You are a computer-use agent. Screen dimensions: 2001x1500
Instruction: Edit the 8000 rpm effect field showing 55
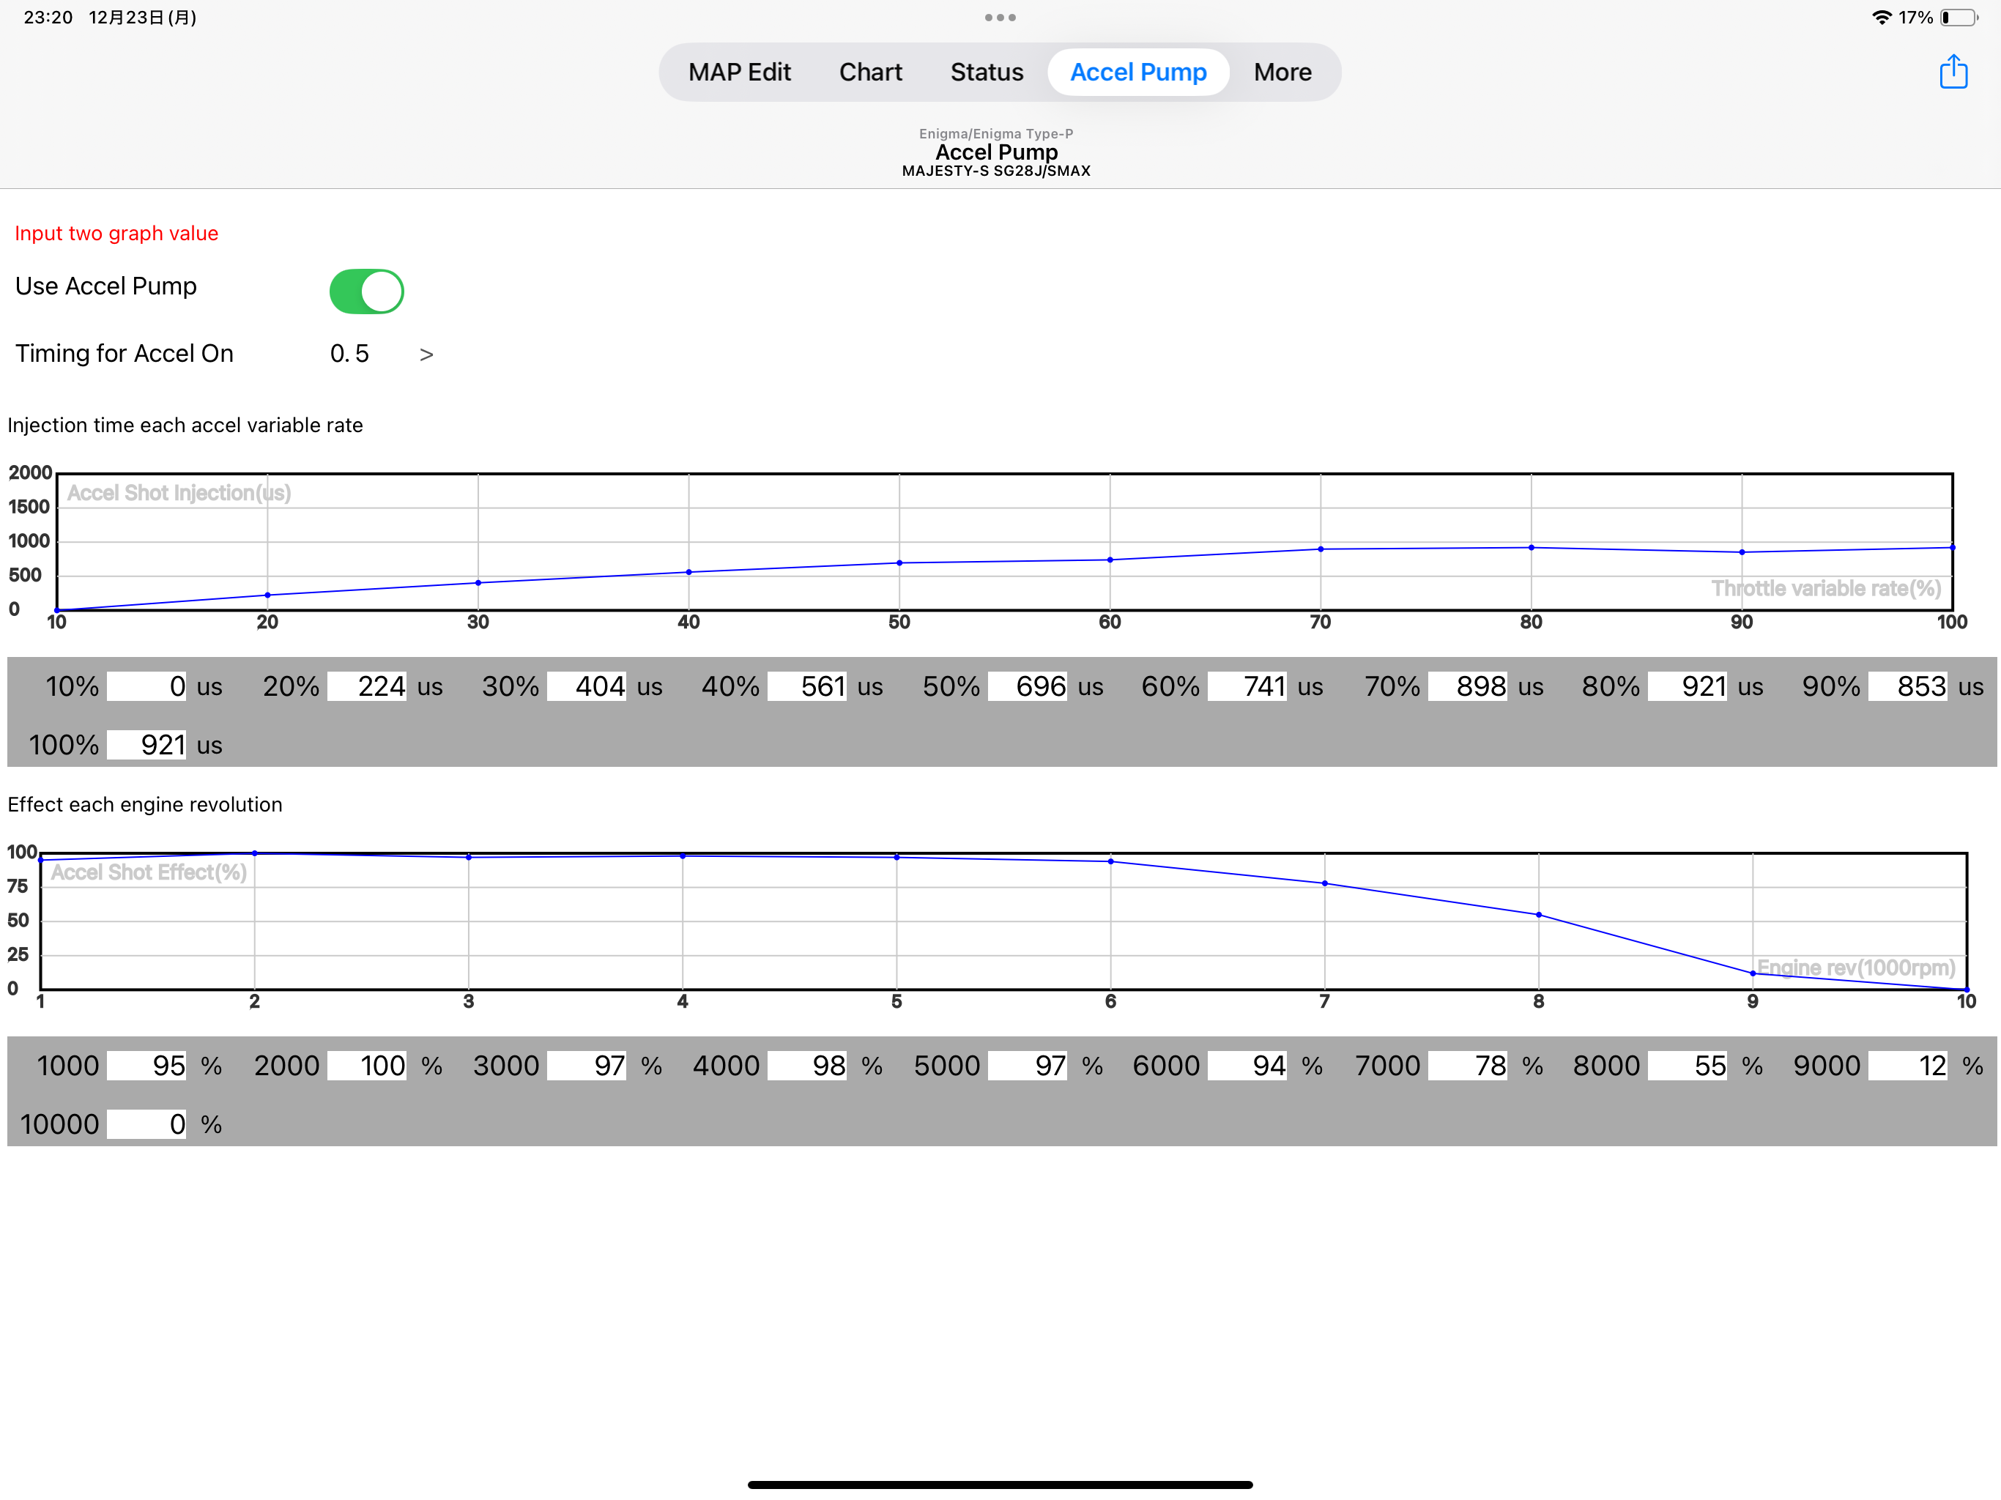1688,1065
